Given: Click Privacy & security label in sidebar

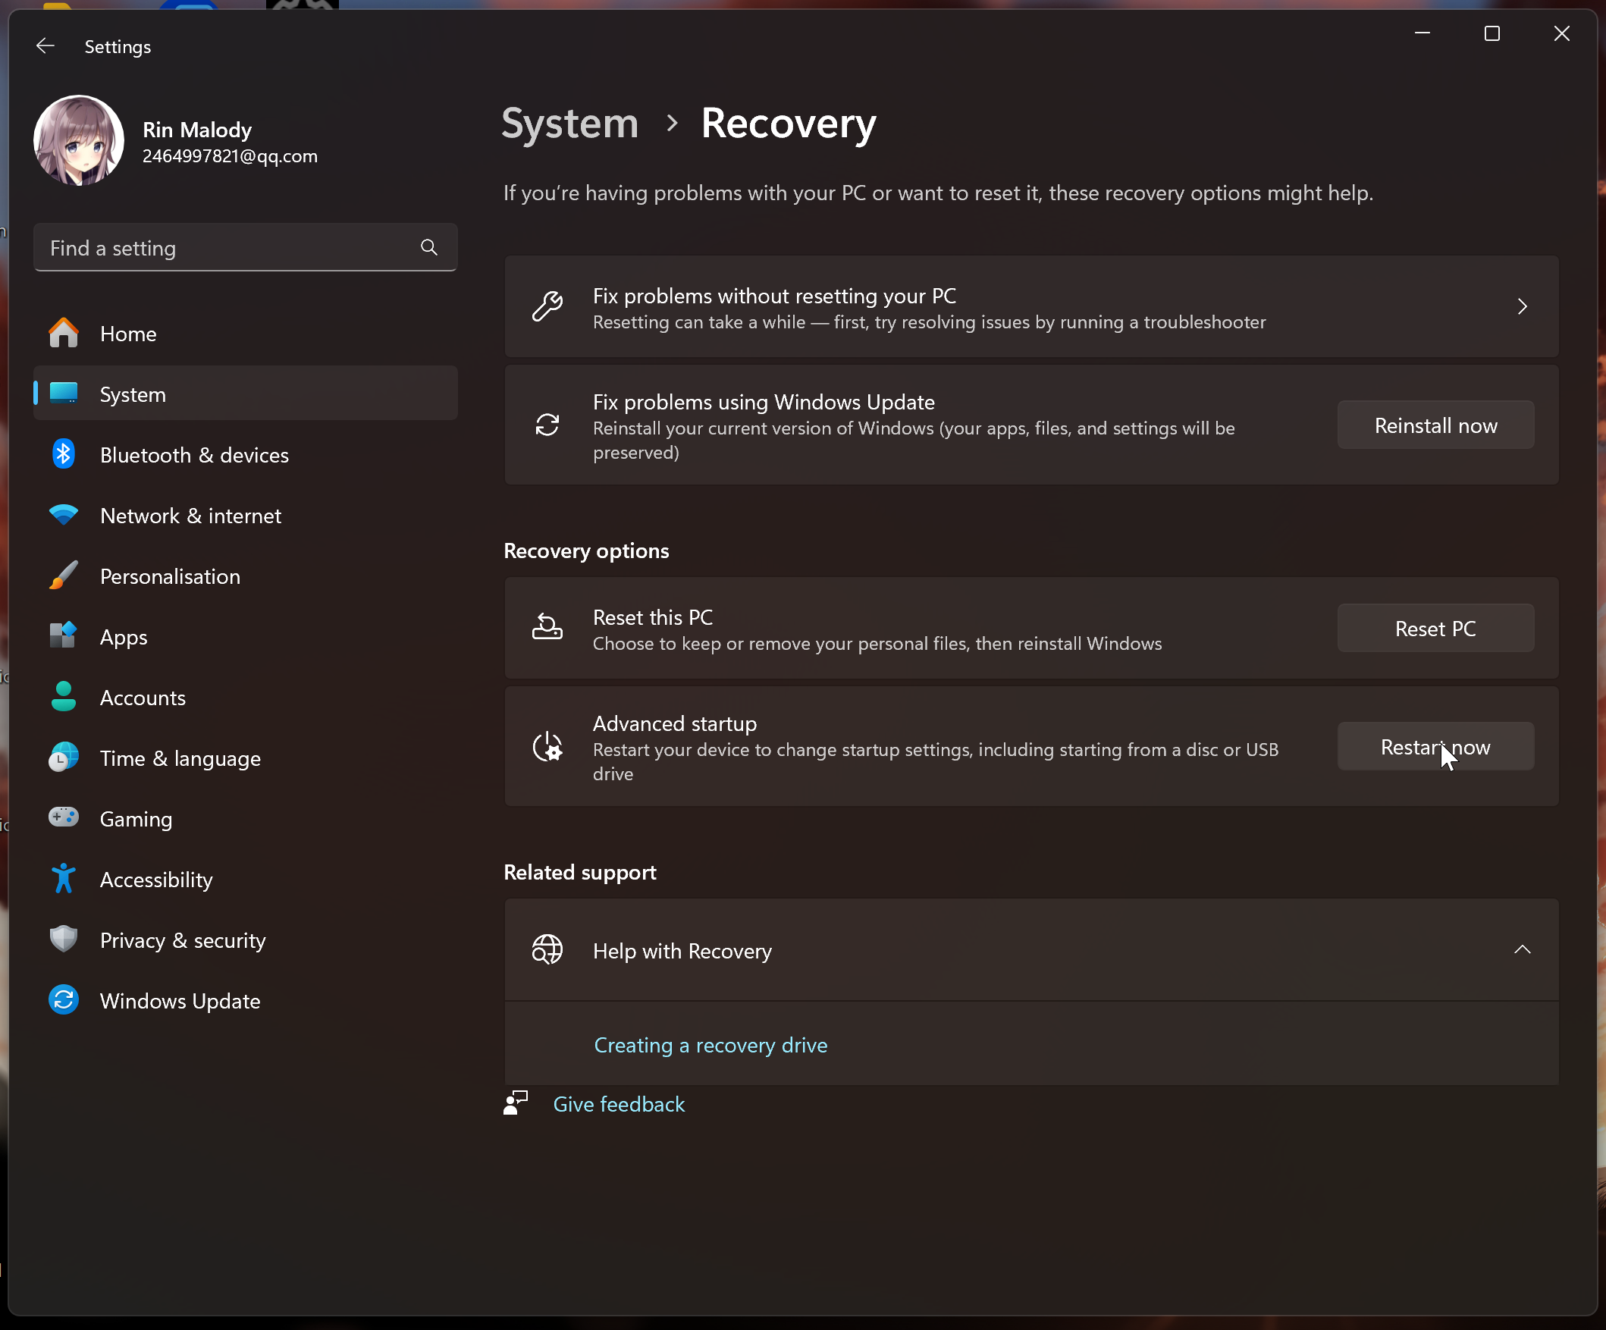Looking at the screenshot, I should point(183,940).
